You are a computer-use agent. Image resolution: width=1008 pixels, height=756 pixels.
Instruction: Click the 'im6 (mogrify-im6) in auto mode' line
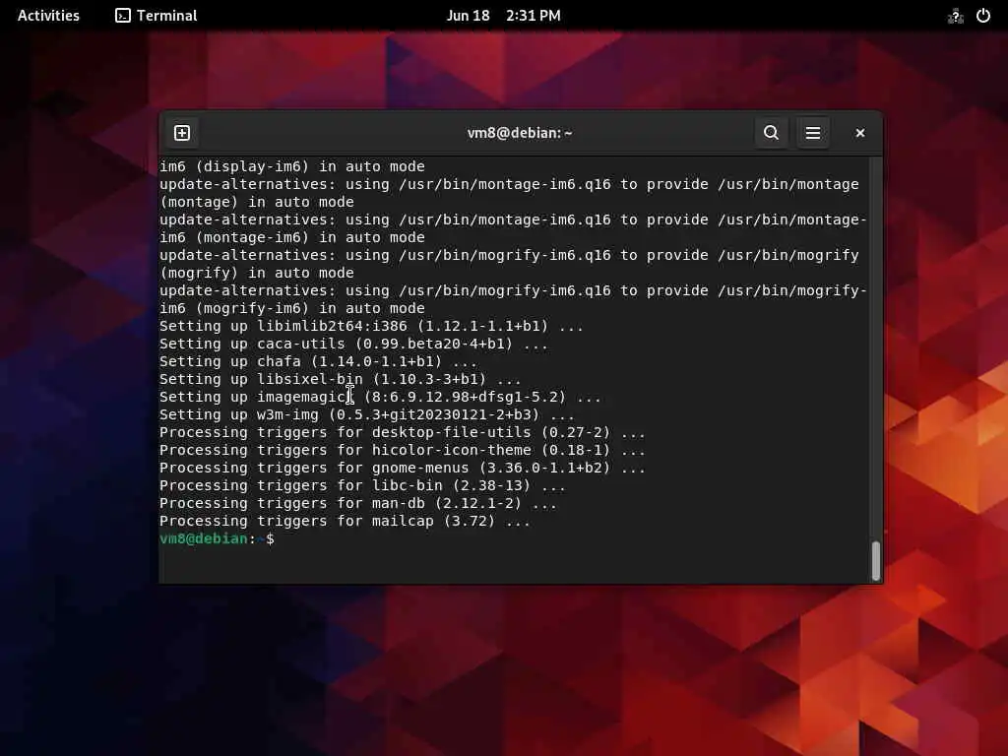tap(291, 308)
